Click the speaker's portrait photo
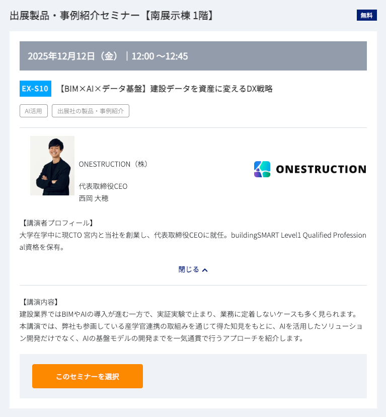 coord(52,166)
